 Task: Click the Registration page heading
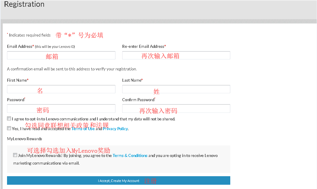pyautogui.click(x=24, y=4)
